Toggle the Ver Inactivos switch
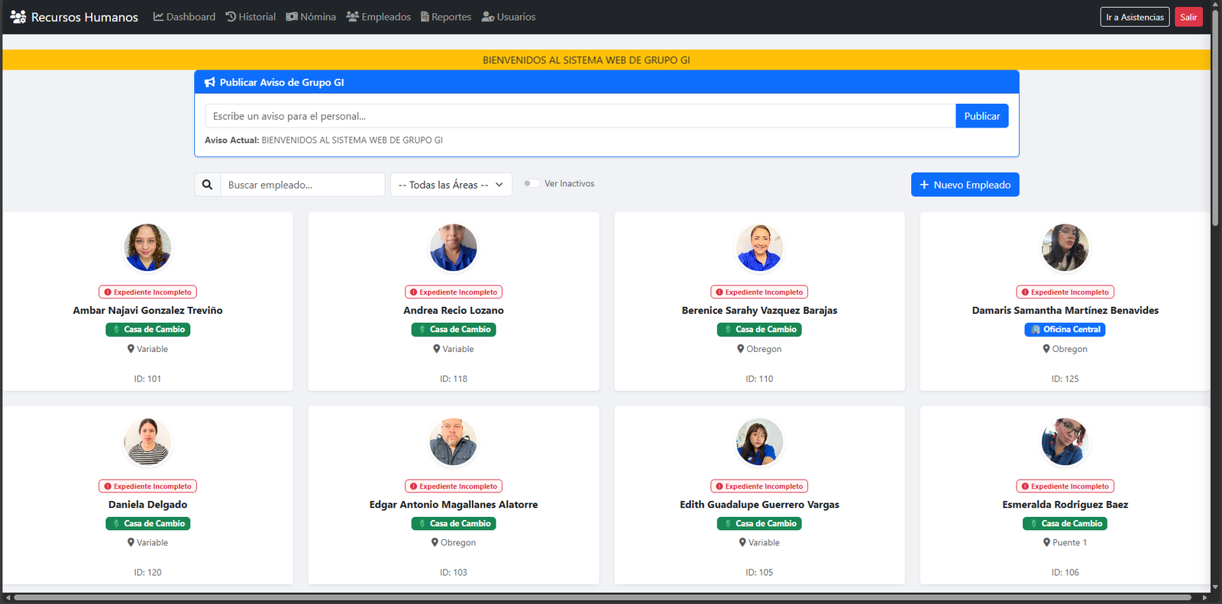 coord(531,183)
